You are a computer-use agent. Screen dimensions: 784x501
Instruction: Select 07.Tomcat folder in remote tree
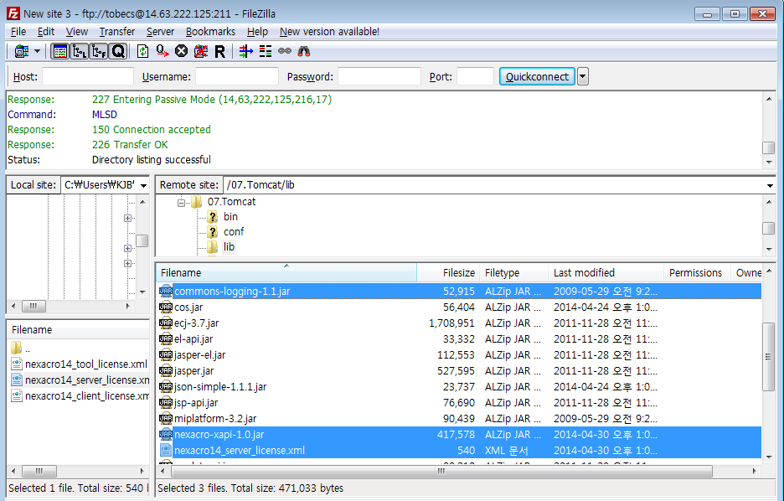tap(231, 202)
